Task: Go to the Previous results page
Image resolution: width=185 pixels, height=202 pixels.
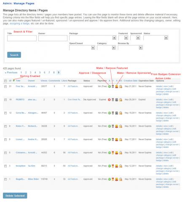Action: pos(11,72)
